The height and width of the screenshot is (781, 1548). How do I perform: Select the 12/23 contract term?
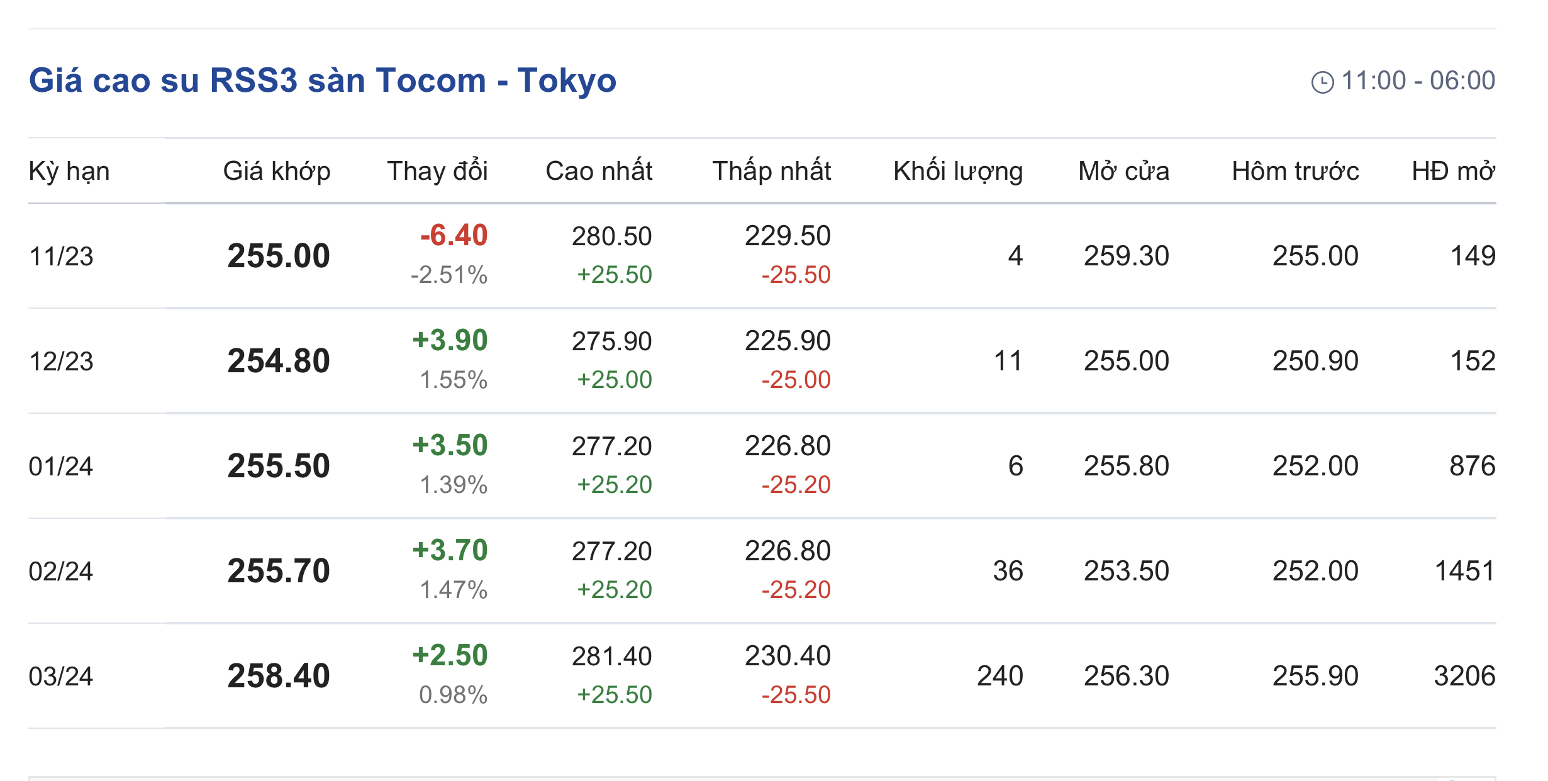click(61, 362)
